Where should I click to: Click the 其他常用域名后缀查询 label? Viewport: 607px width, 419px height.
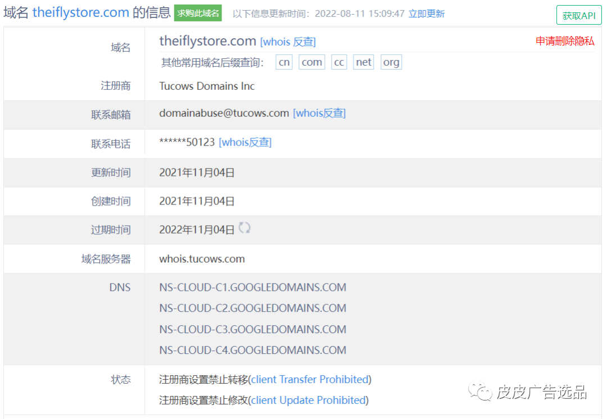[212, 63]
